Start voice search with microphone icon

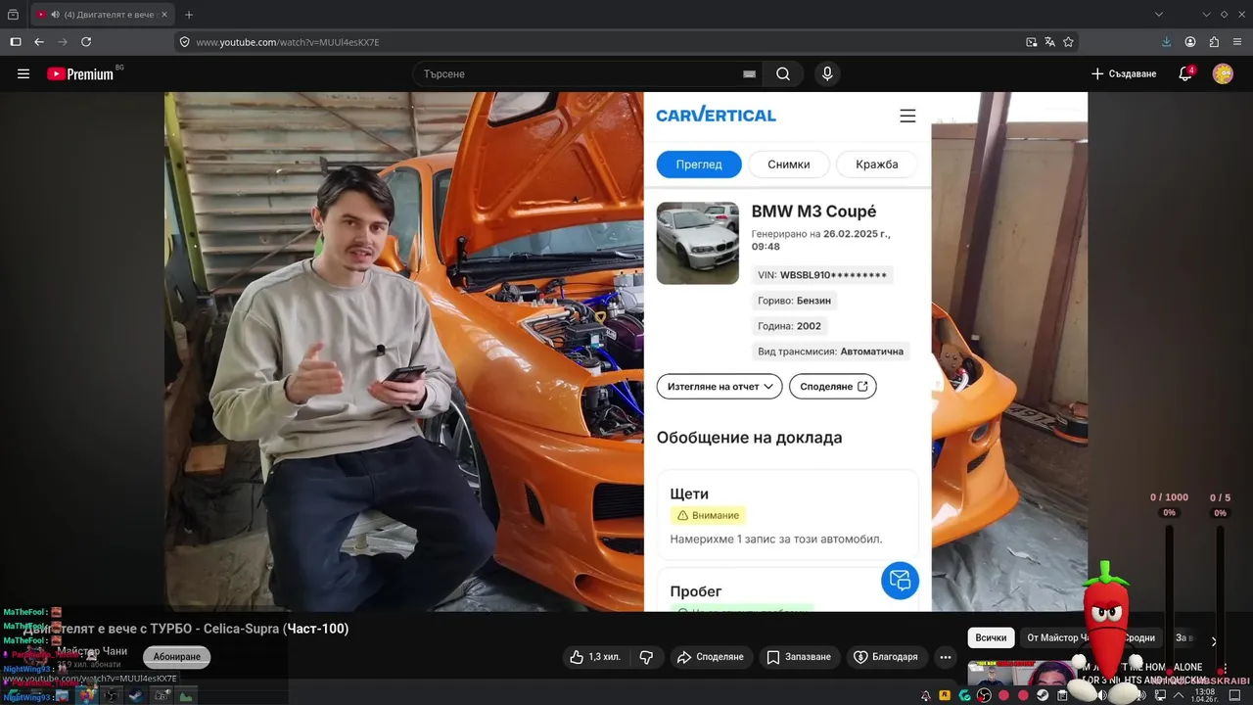point(827,73)
